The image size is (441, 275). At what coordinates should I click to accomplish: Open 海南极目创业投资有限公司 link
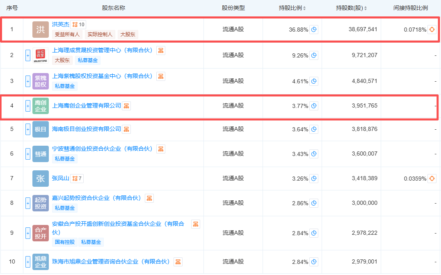86,129
